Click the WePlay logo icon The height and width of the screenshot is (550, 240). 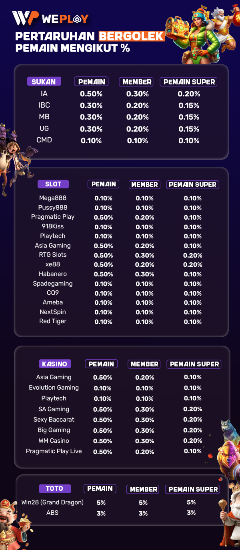coord(26,18)
